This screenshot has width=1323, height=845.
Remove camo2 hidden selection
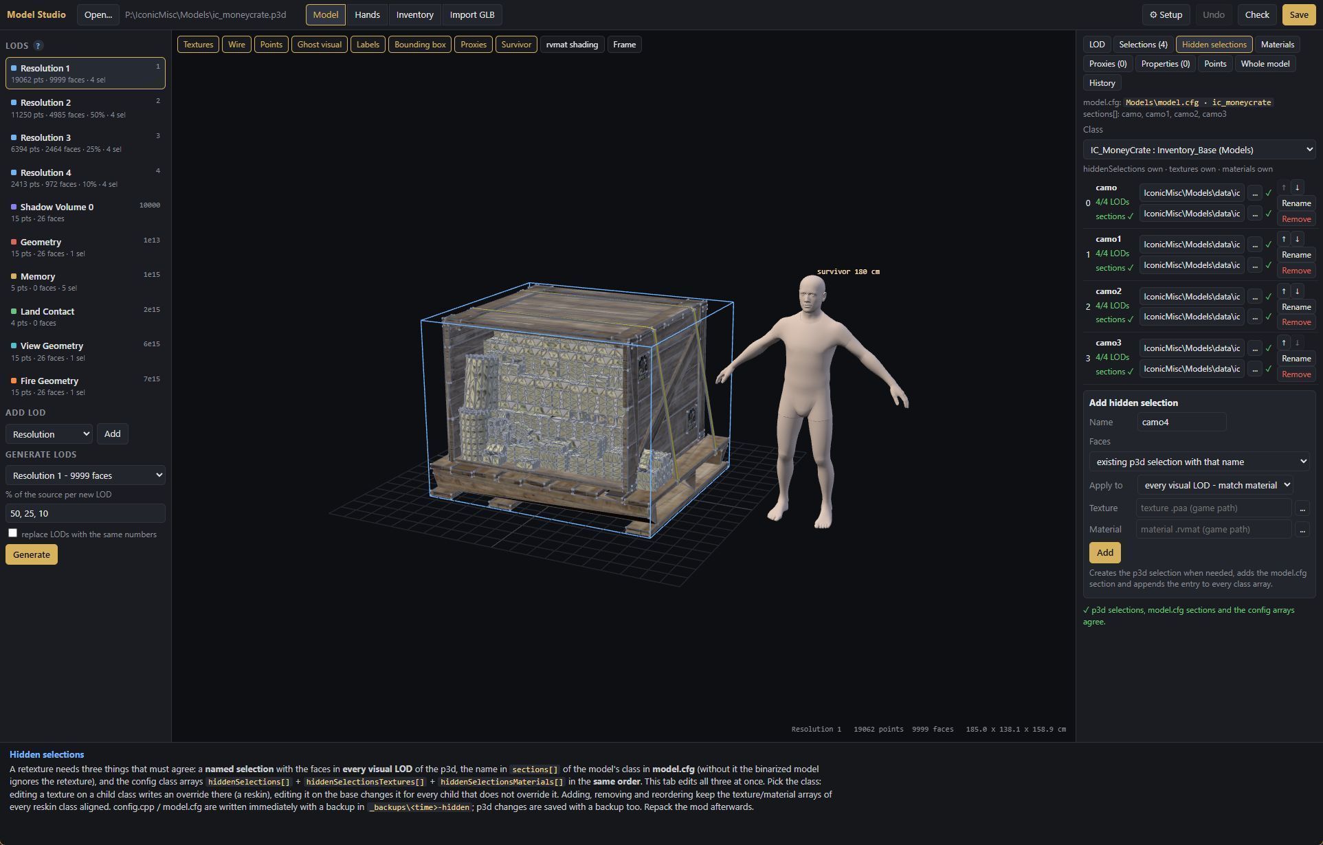pyautogui.click(x=1296, y=322)
